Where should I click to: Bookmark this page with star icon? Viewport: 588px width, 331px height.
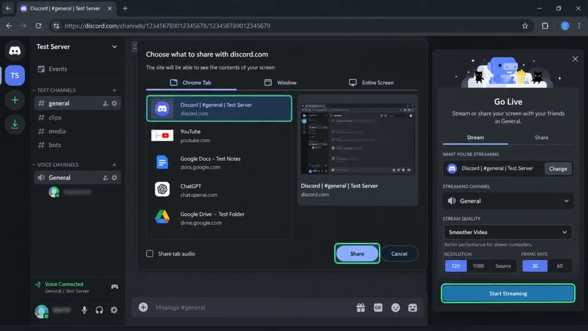pos(525,26)
